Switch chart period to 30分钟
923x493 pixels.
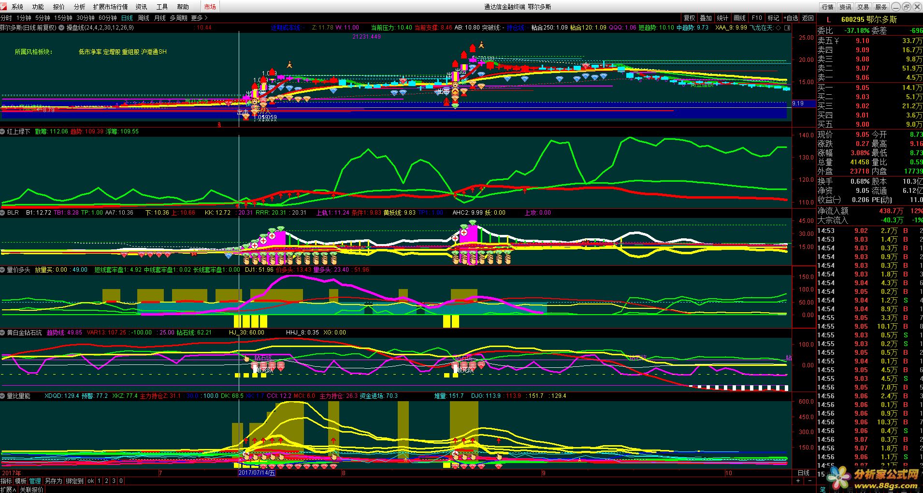coord(85,18)
